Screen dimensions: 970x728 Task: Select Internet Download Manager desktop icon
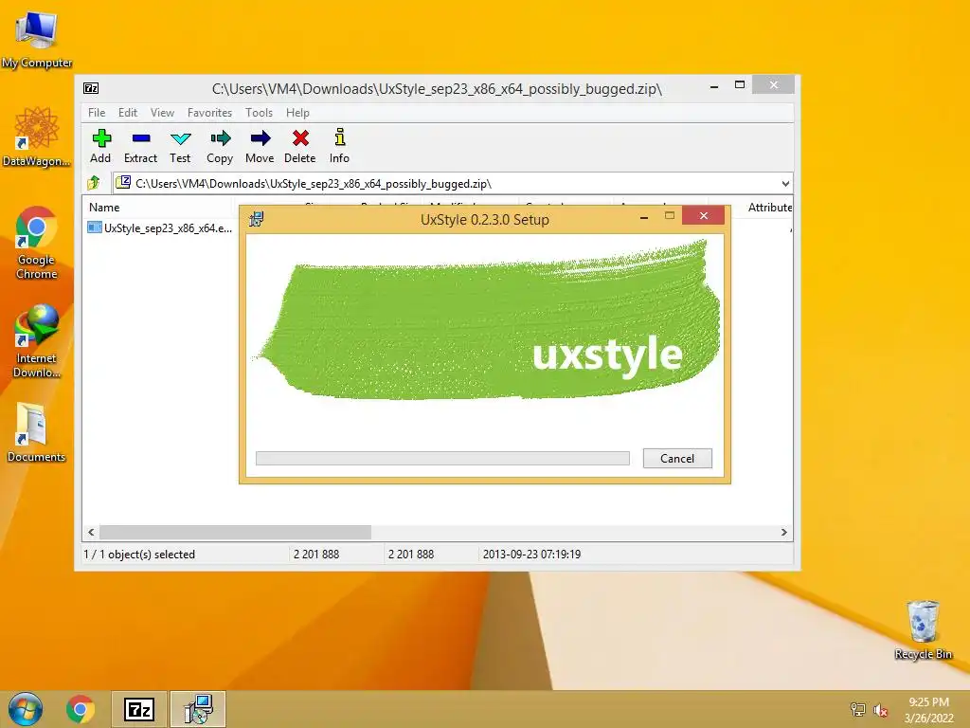point(37,341)
